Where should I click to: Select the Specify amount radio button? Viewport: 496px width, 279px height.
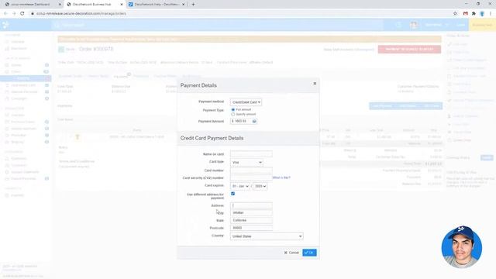[x=233, y=114]
